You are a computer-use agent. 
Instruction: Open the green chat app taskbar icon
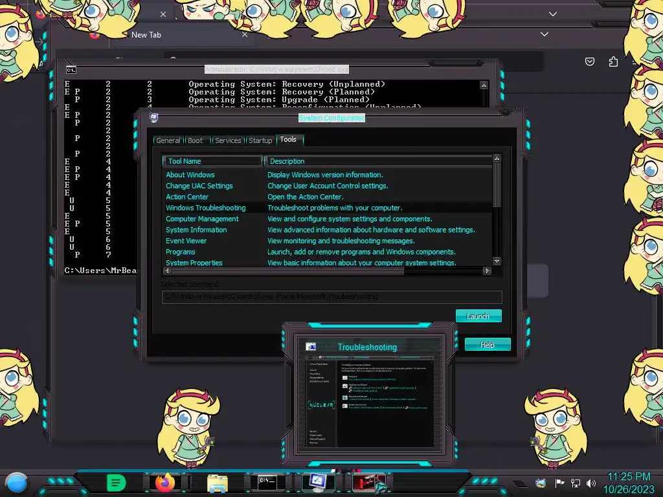117,482
